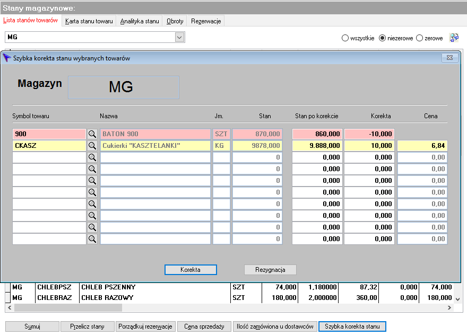
Task: Click the Korekta field showing -10,000
Action: [x=369, y=134]
